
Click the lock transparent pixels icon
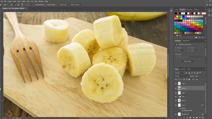coord(179,79)
